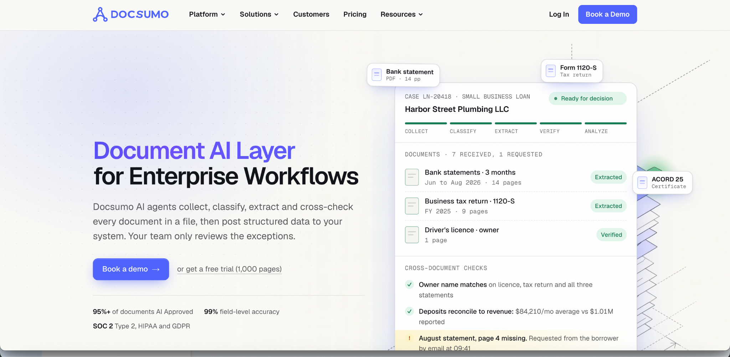
Task: Click the SOC 2 Type 2 compliance text
Action: 142,326
